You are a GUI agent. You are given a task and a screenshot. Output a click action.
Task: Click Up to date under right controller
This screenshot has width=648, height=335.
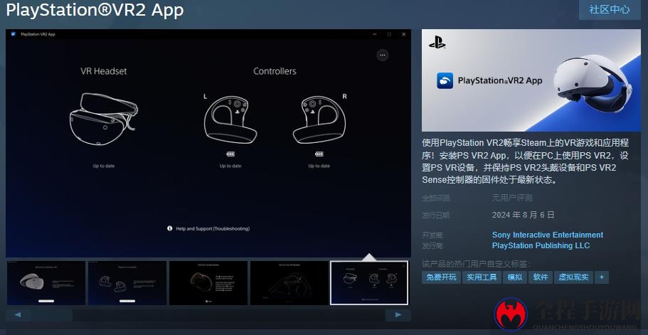(x=319, y=166)
